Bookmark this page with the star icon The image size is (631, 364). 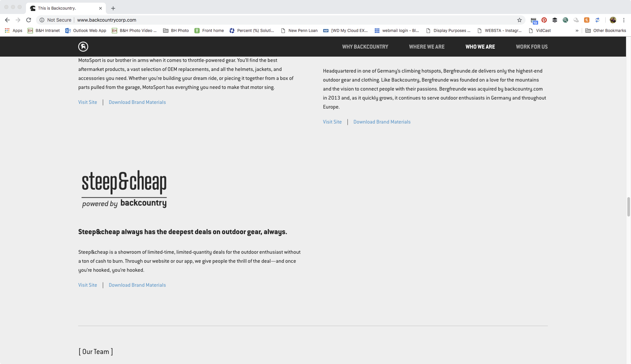coord(520,20)
